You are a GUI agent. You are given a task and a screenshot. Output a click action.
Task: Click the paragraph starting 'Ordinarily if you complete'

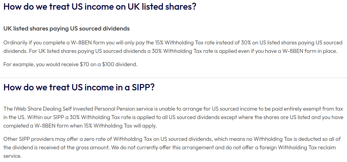[x=173, y=47]
